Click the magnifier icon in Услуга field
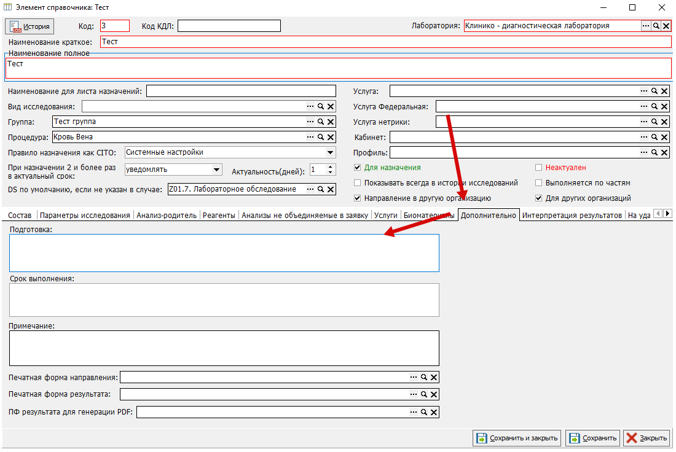676x452 pixels. 654,91
